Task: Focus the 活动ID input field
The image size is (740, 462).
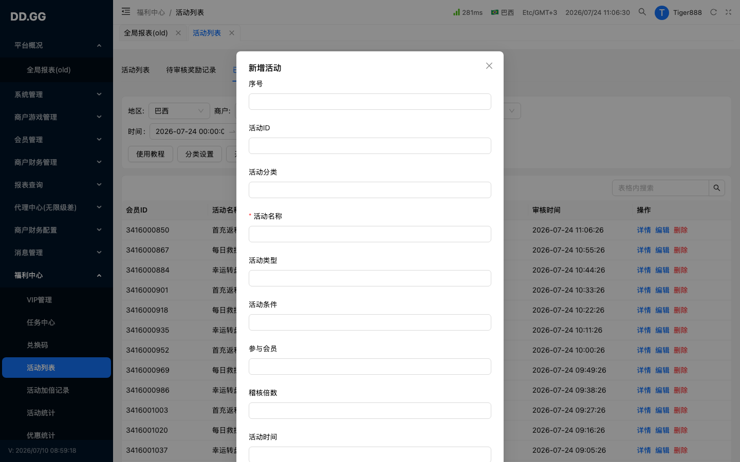Action: 370,146
